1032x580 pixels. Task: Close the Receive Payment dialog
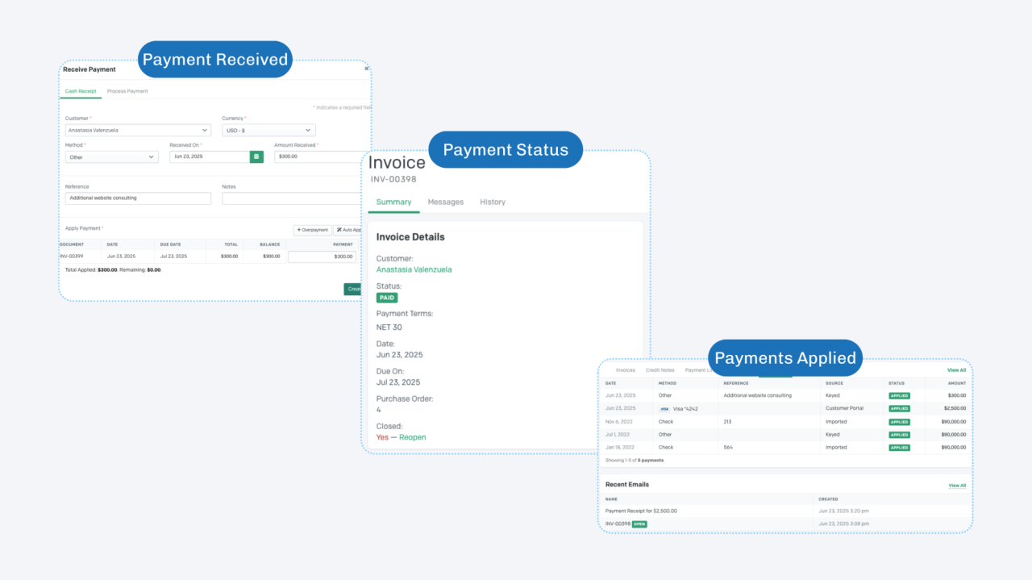[366, 69]
